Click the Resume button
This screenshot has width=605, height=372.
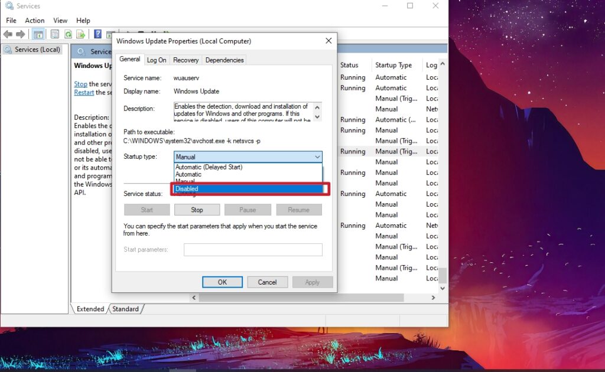298,210
